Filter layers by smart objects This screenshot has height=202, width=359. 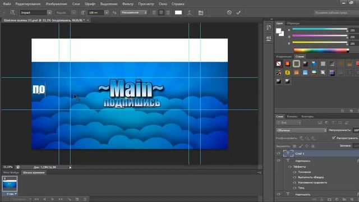[347, 123]
